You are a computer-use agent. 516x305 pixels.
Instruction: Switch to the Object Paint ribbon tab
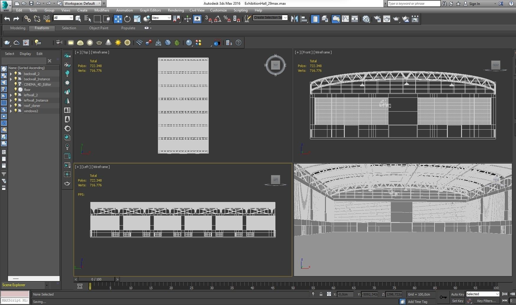[x=99, y=28]
